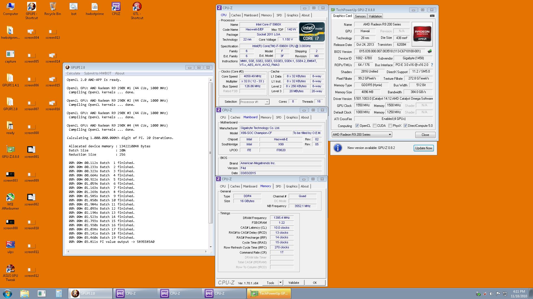This screenshot has height=299, width=533.
Task: Click the Windows Start orb
Action: (7, 293)
